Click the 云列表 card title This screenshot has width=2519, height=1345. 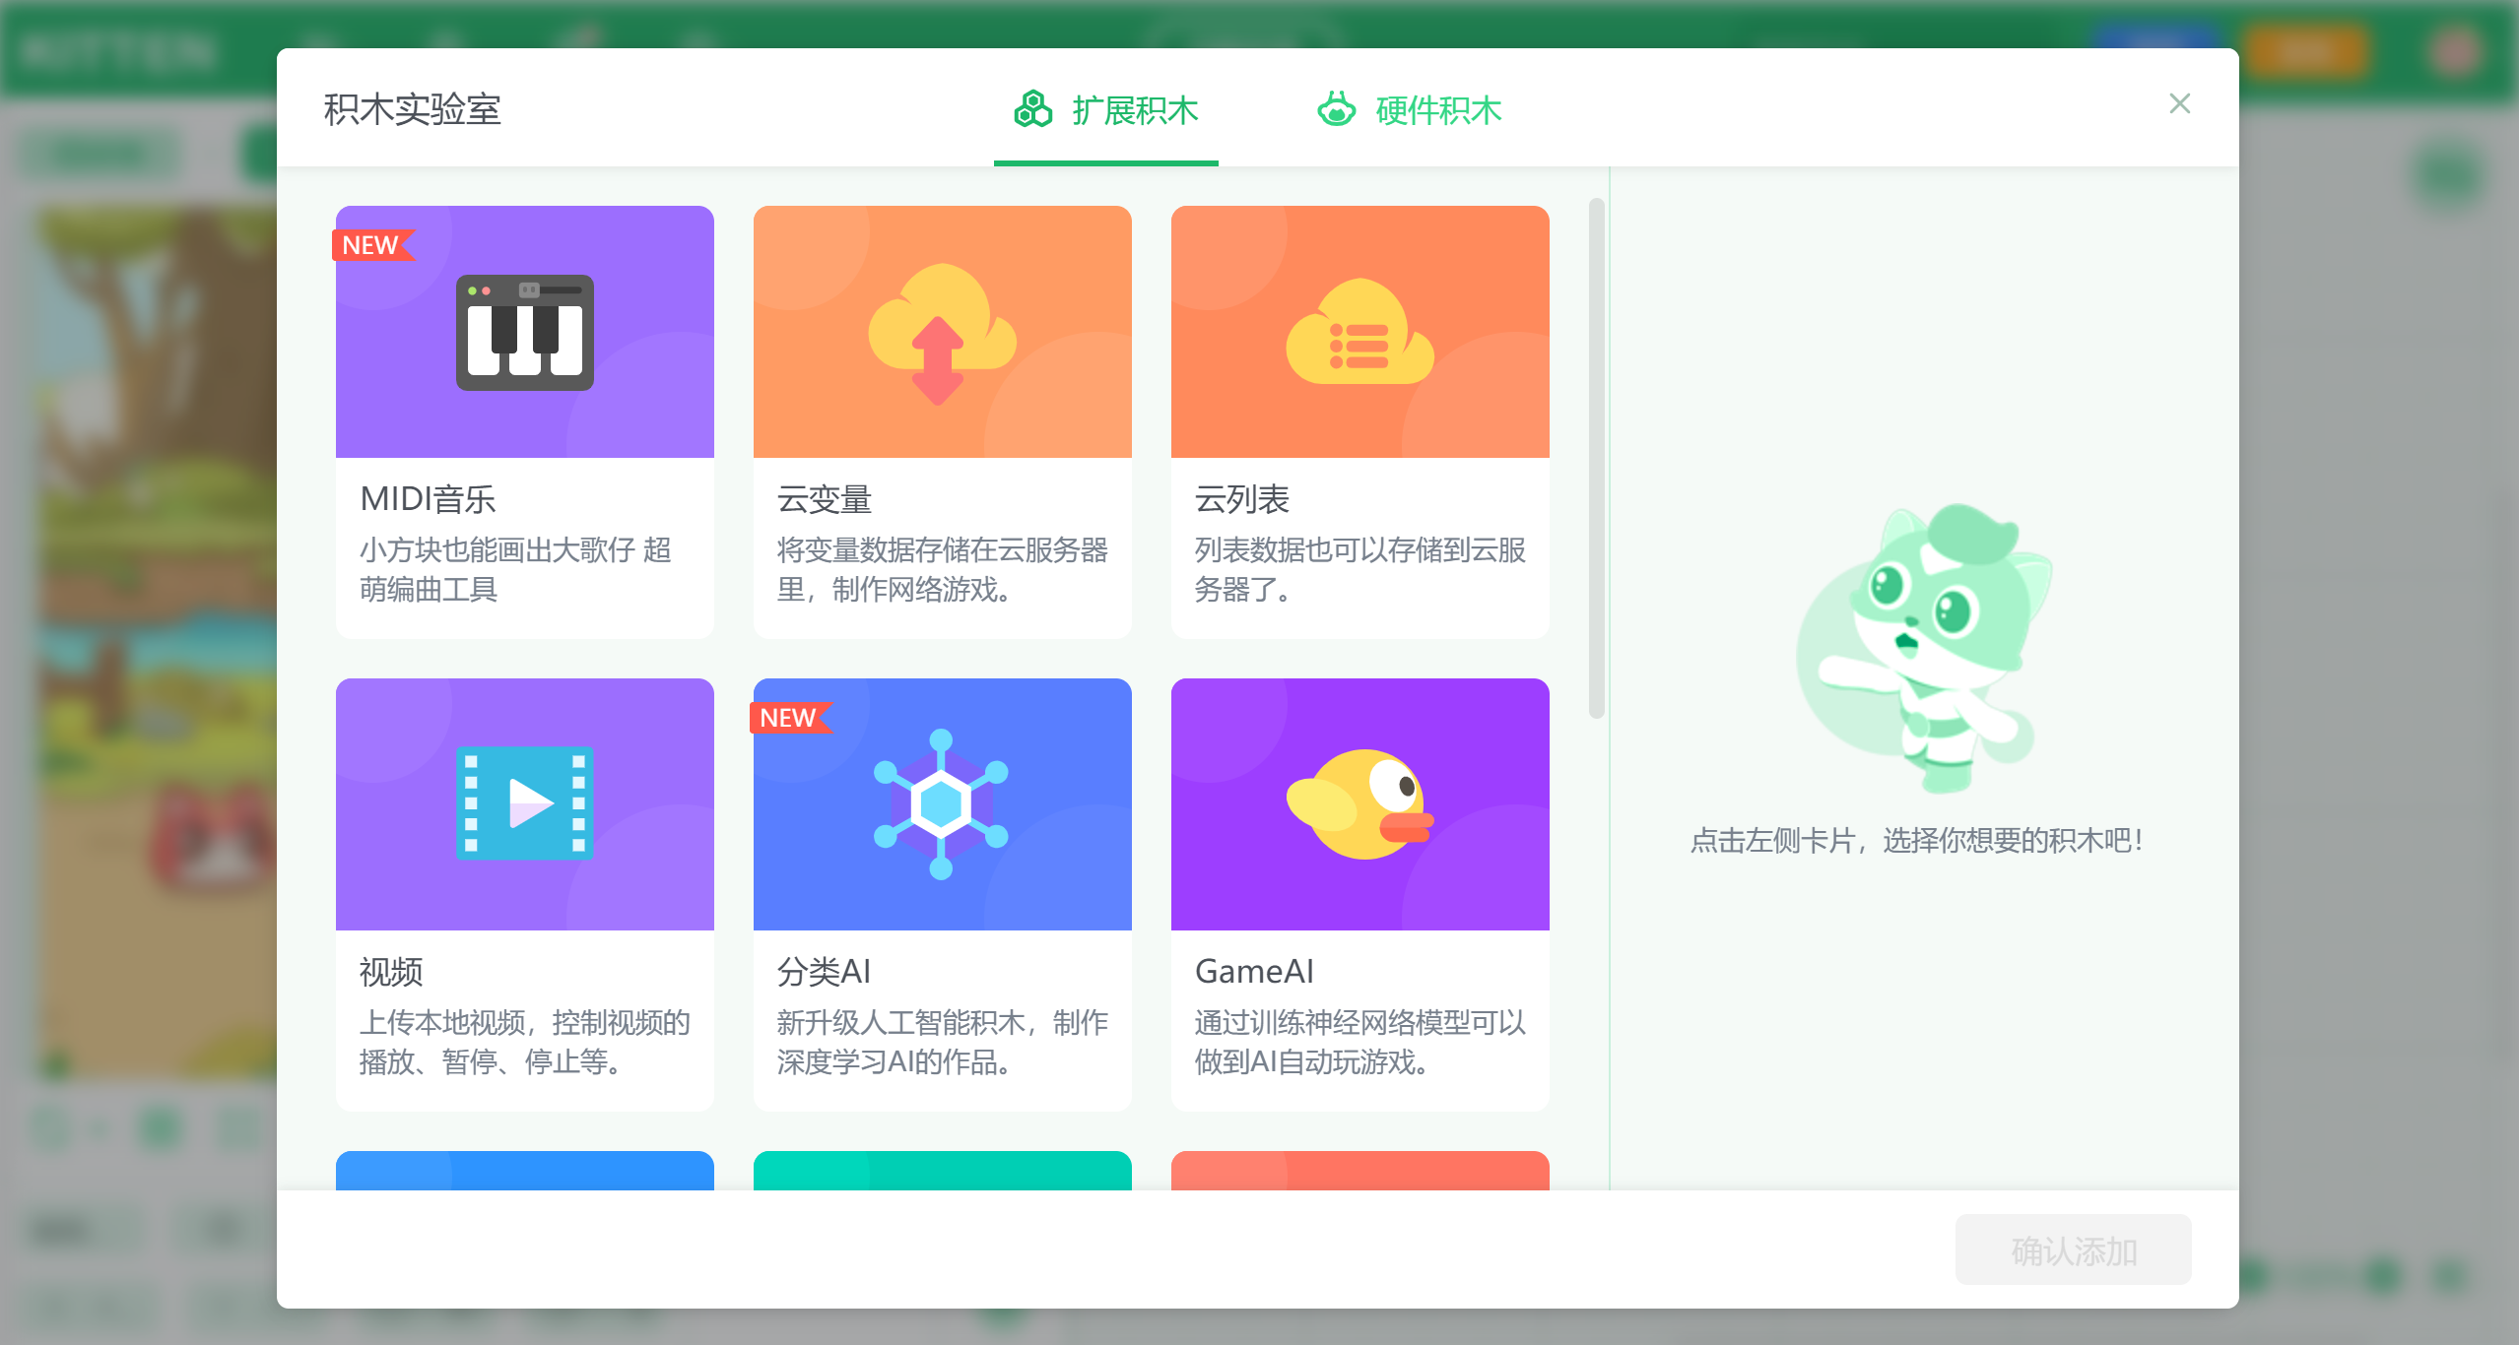1242,499
